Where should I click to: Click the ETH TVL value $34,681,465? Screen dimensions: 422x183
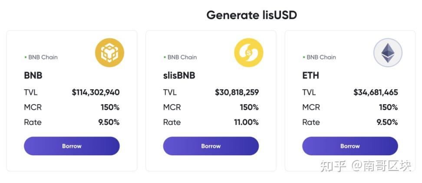(x=376, y=92)
